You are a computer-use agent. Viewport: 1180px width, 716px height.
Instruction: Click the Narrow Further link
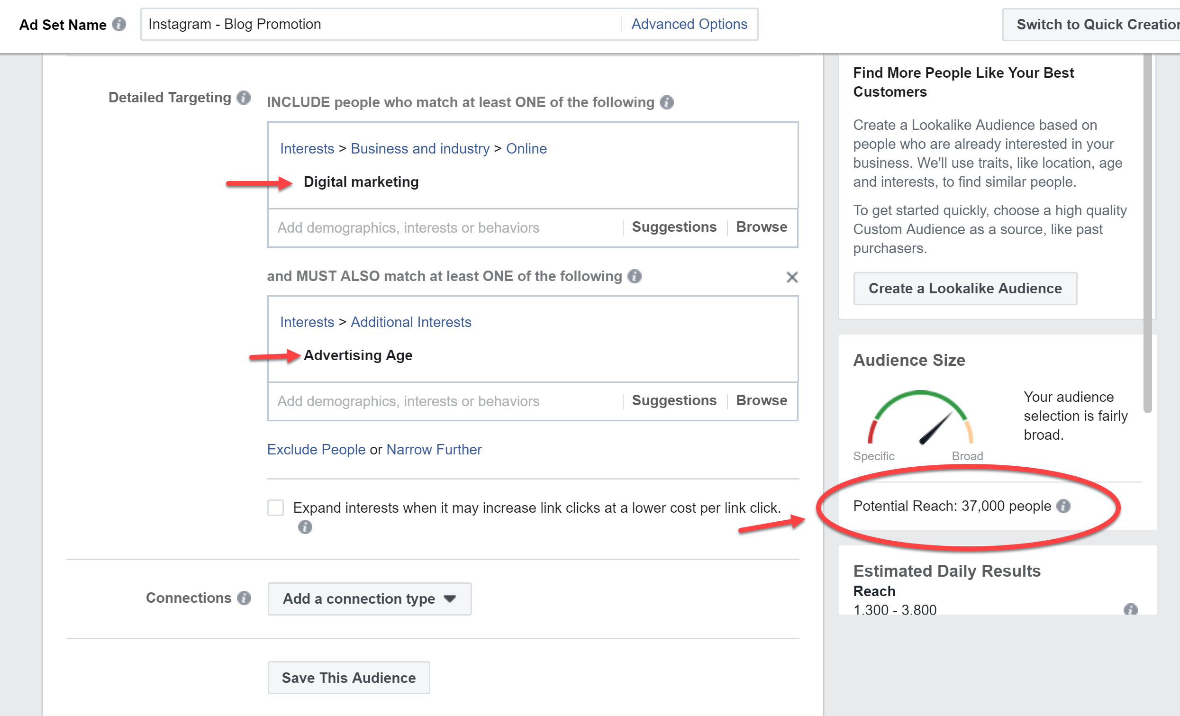pos(434,449)
